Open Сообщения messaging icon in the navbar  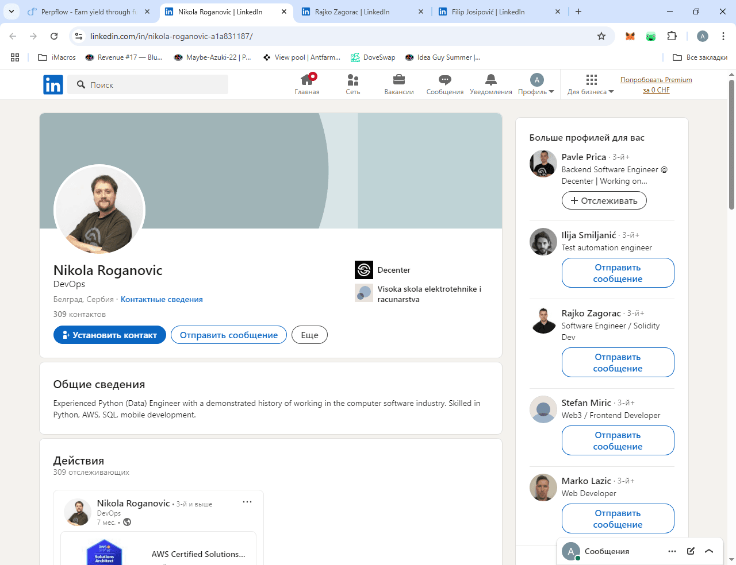[x=445, y=84]
